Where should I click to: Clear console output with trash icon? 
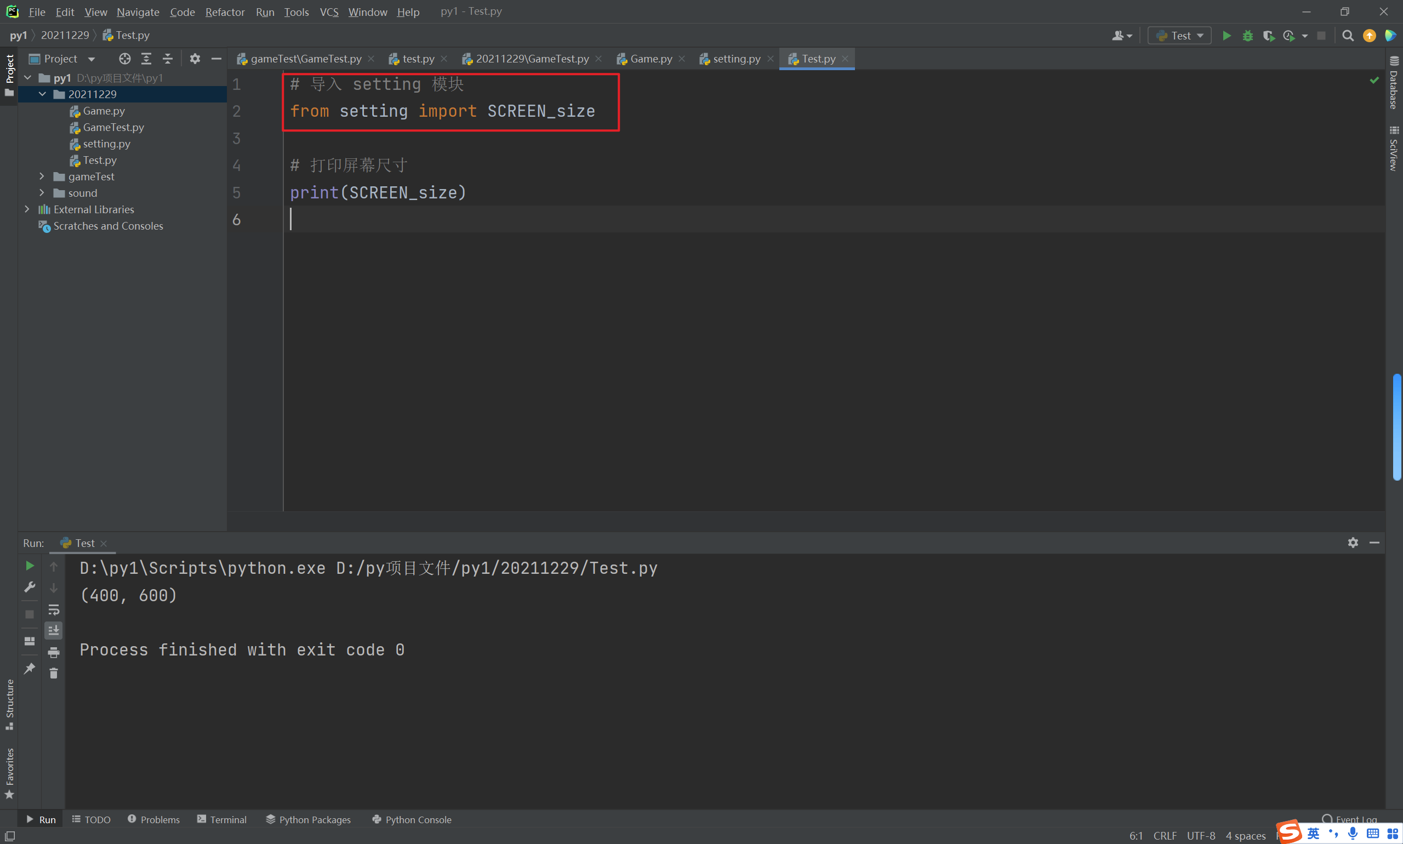click(x=54, y=674)
